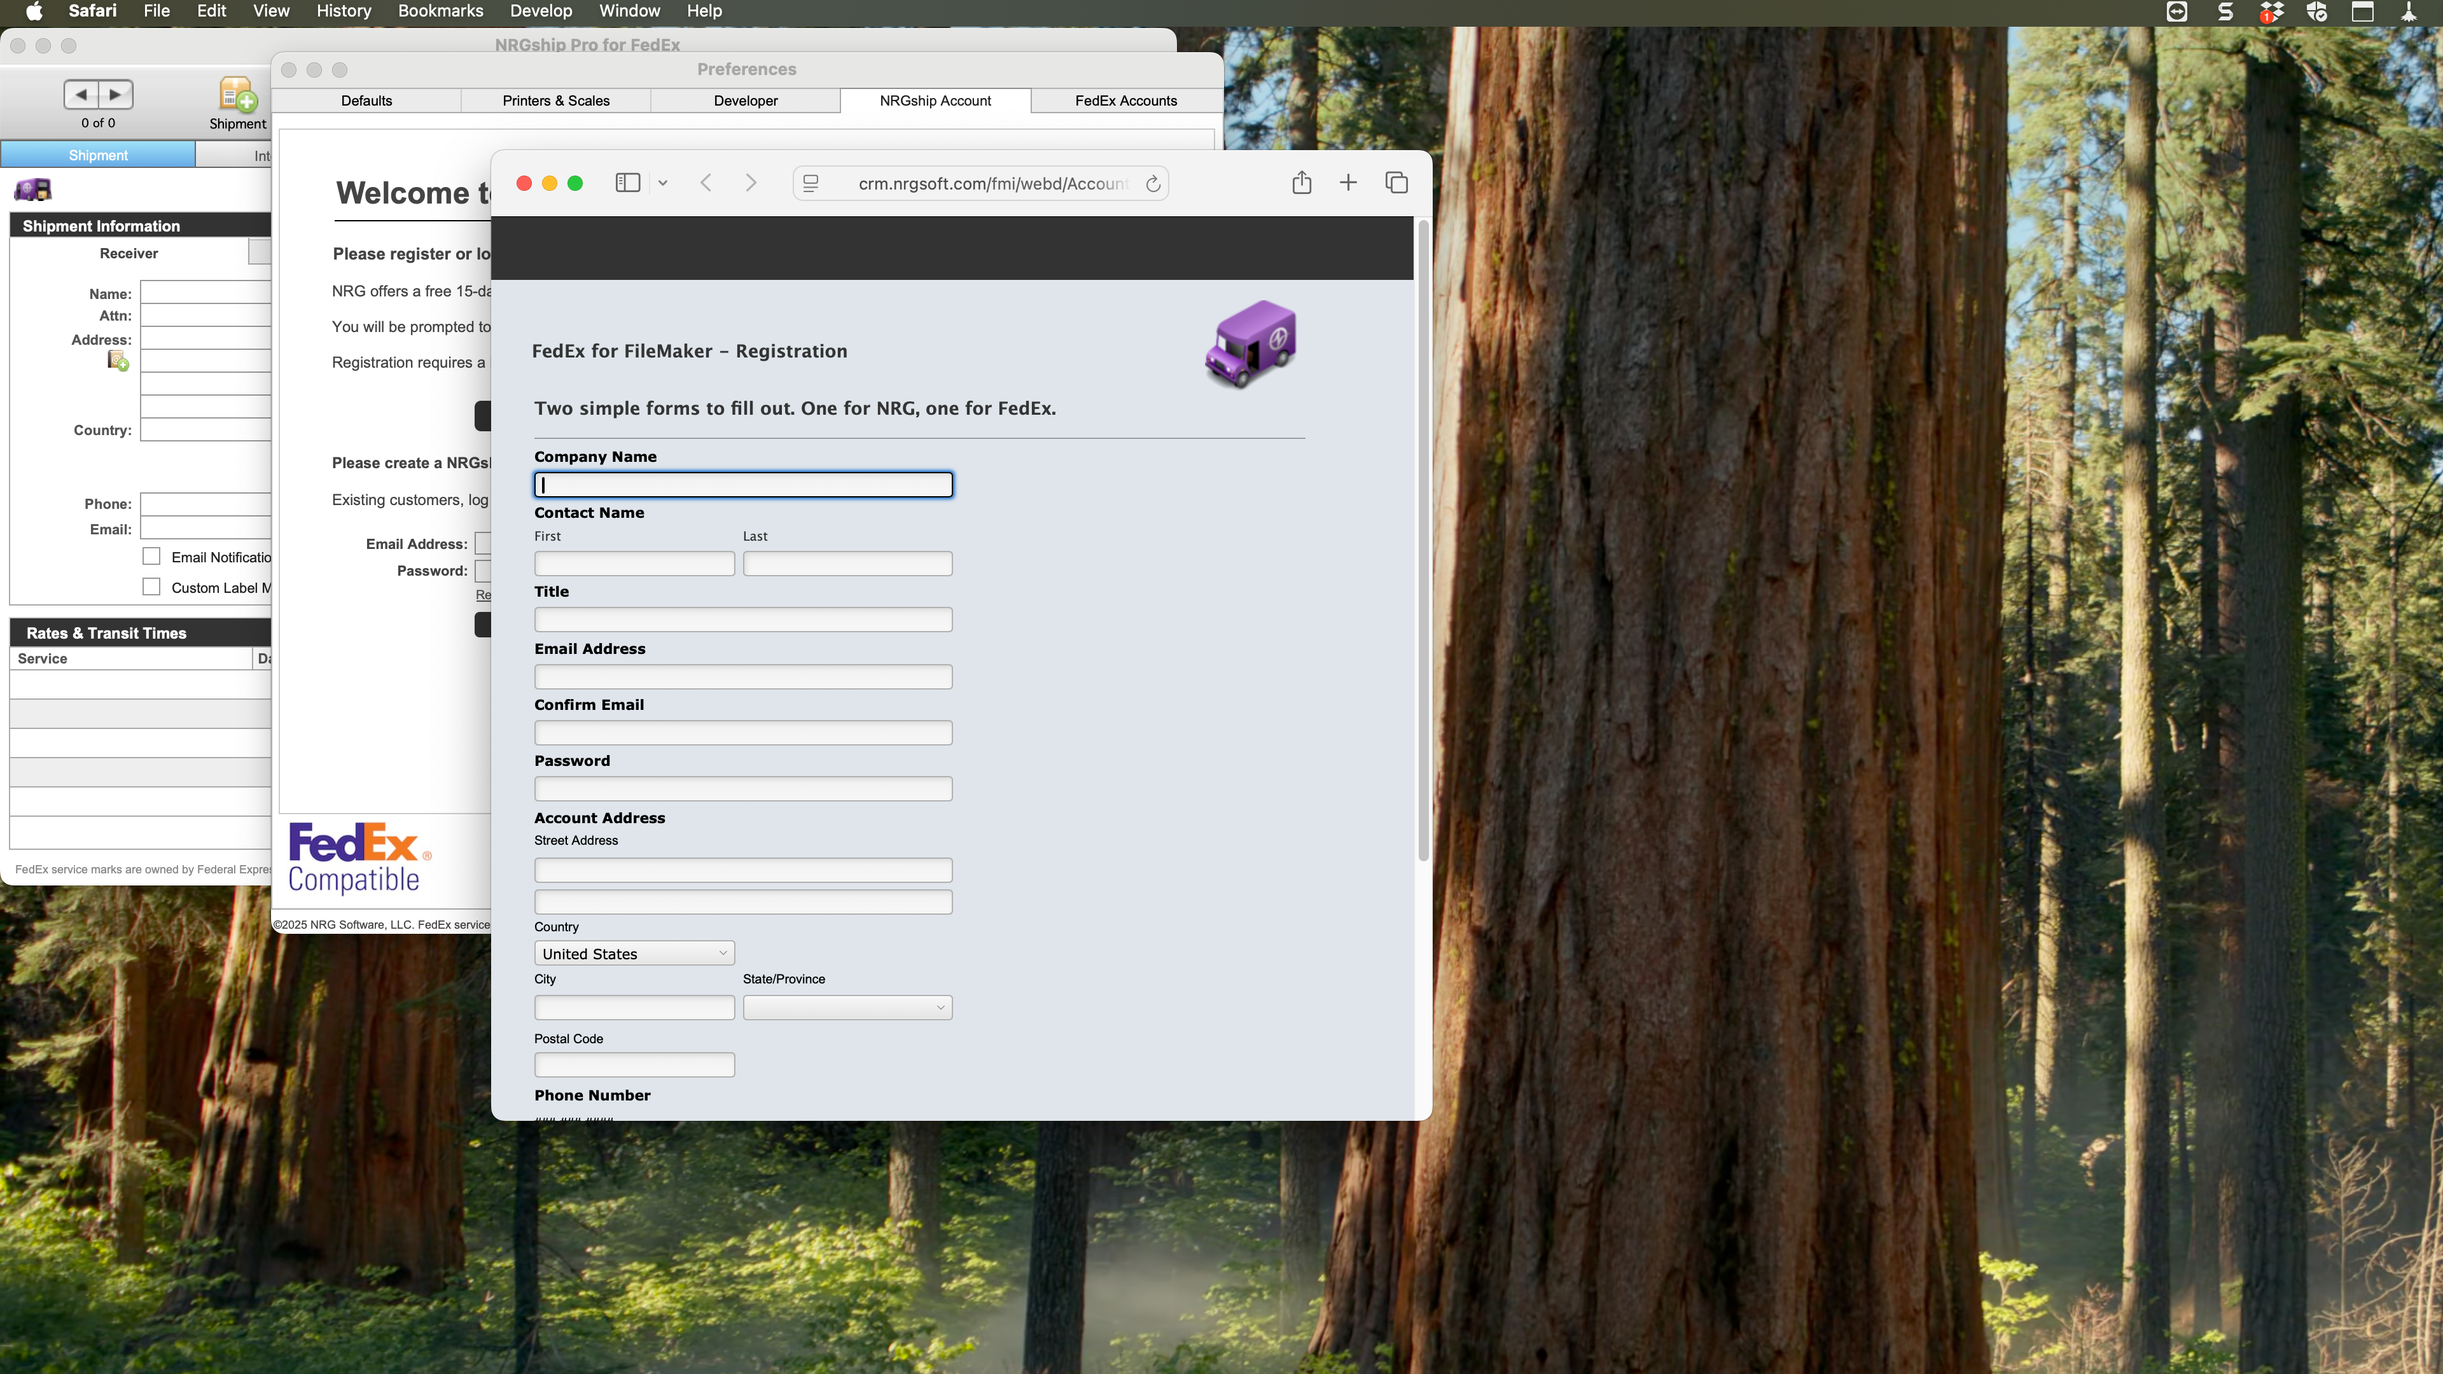Image resolution: width=2443 pixels, height=1374 pixels.
Task: Open the Safari Share button
Action: pos(1301,183)
